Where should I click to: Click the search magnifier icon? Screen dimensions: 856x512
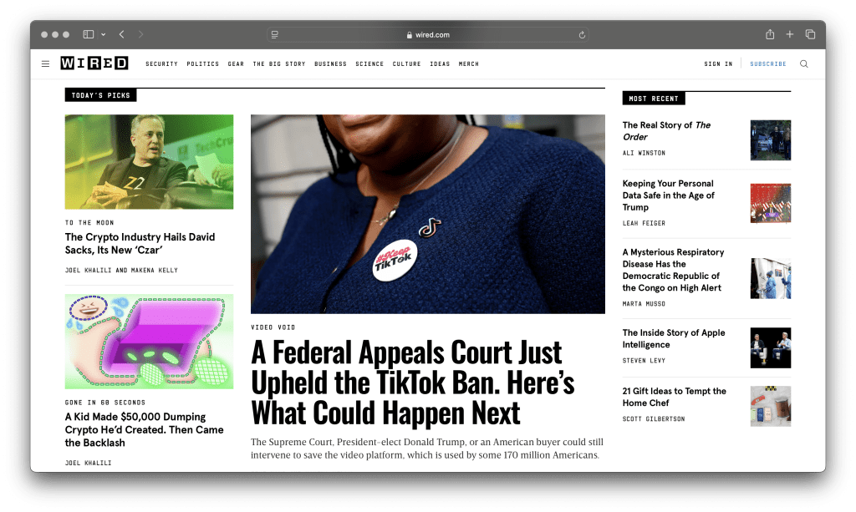coord(804,63)
